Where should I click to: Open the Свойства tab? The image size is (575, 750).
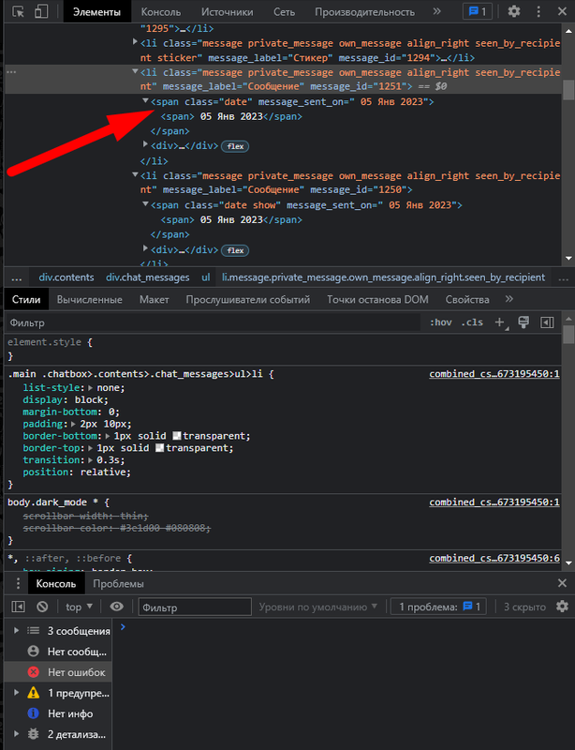(467, 299)
